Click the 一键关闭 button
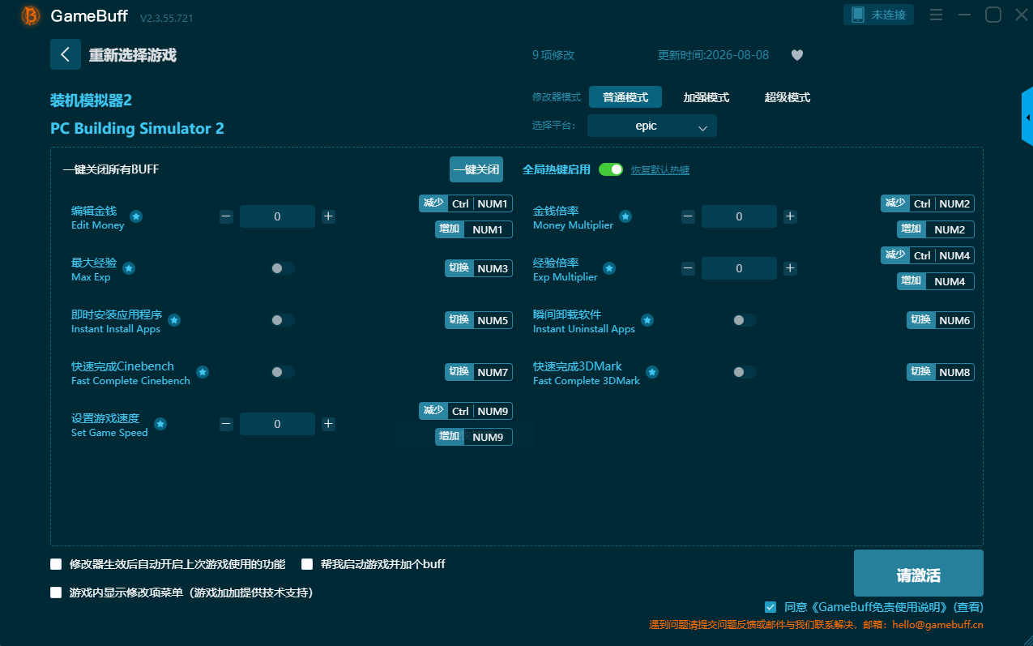The height and width of the screenshot is (646, 1033). click(x=476, y=169)
